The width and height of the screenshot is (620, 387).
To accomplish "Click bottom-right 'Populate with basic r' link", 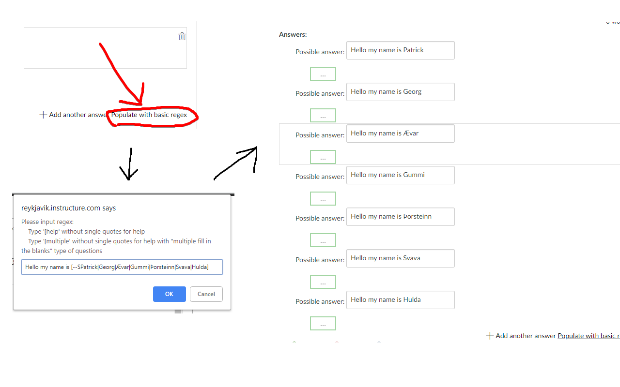I will tap(589, 336).
